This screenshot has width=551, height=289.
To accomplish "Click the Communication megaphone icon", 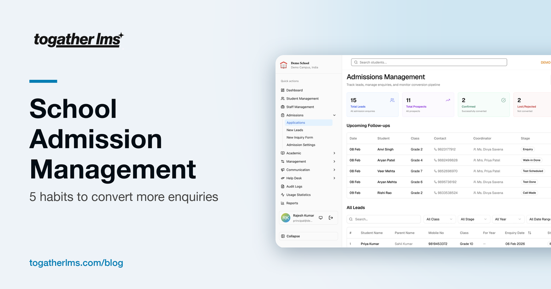I will (x=282, y=170).
